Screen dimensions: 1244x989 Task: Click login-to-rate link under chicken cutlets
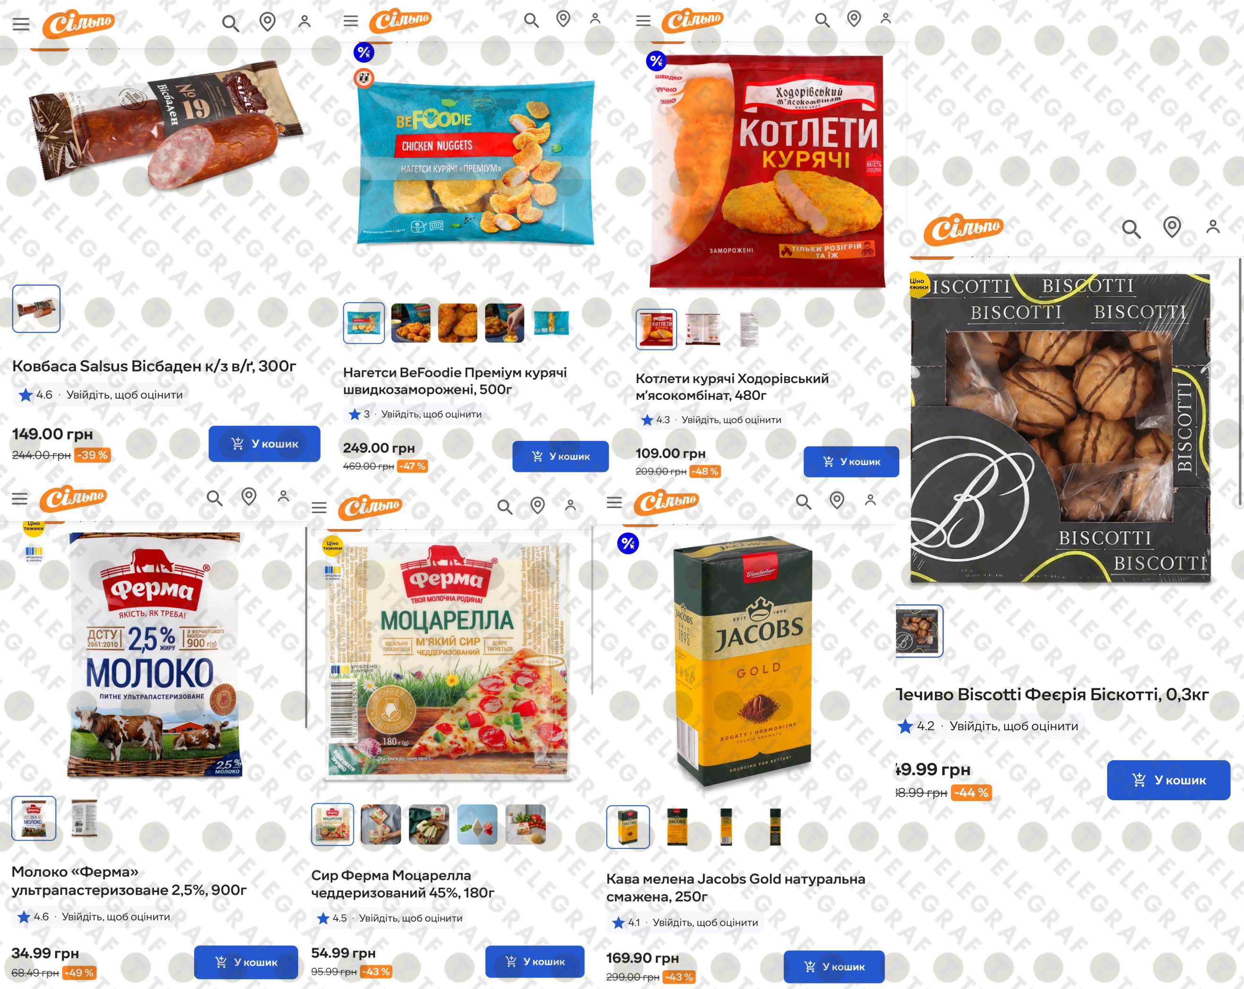(x=731, y=420)
